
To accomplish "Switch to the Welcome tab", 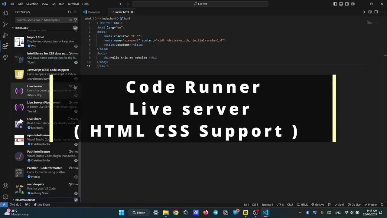I will (x=94, y=12).
